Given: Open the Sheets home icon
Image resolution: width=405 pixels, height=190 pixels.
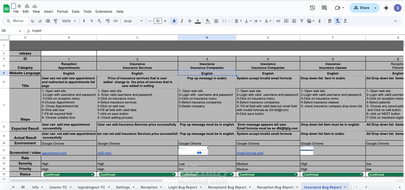Looking at the screenshot, I should pyautogui.click(x=6, y=9).
